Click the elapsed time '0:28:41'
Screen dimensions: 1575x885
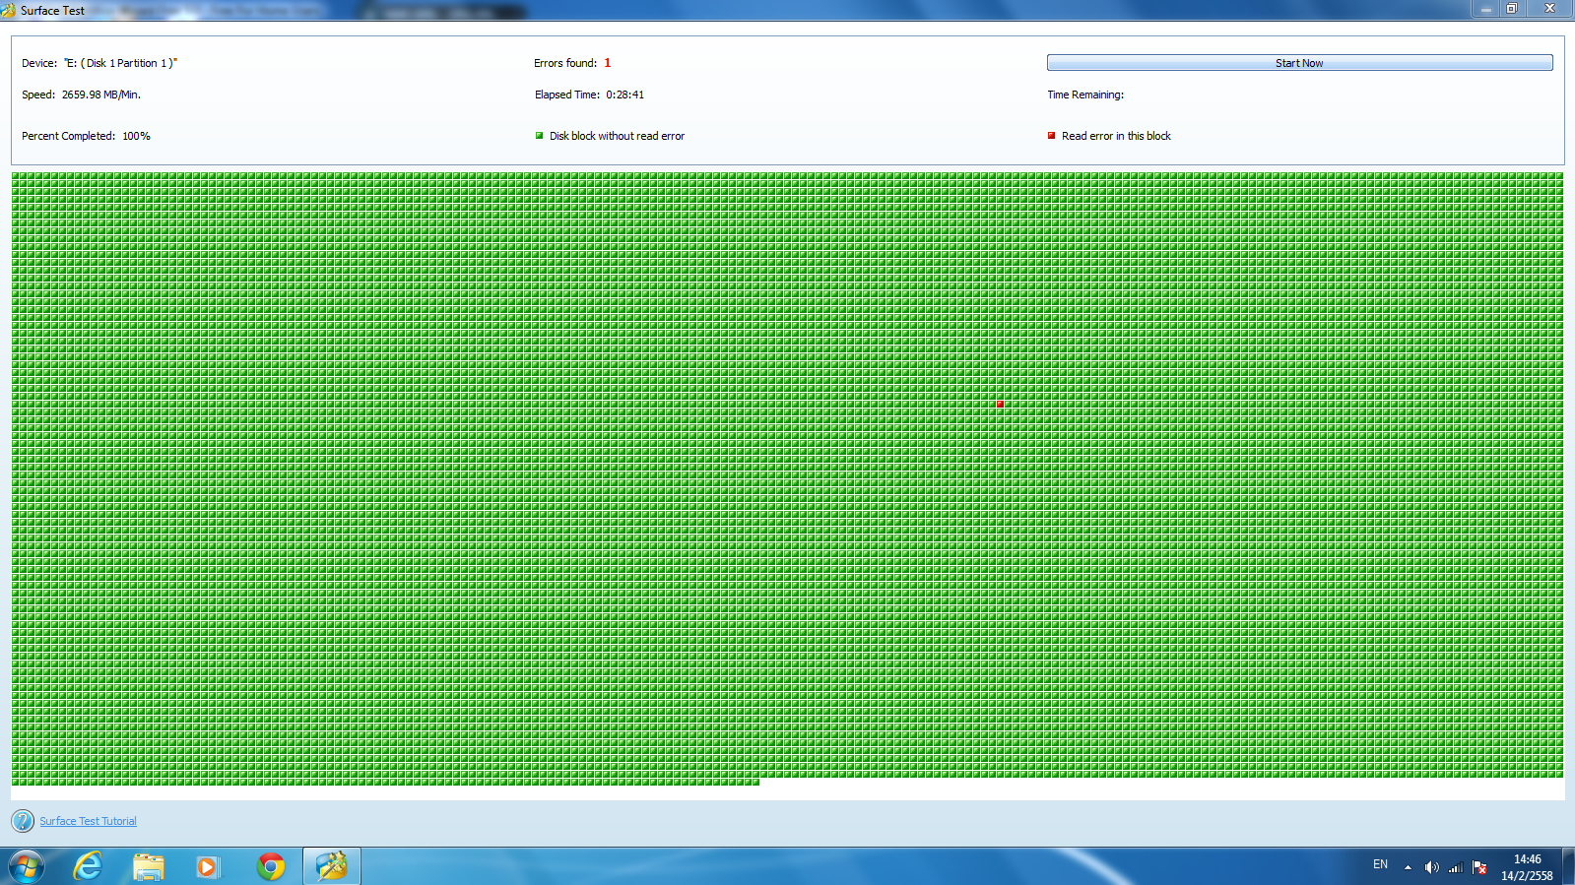coord(624,95)
